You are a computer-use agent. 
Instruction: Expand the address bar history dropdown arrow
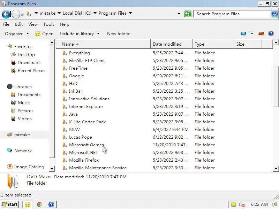(179, 14)
